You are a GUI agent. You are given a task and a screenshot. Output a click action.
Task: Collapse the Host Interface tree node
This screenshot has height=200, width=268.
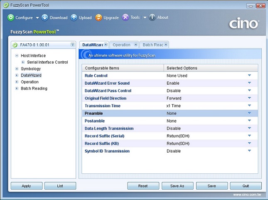[x=17, y=55]
